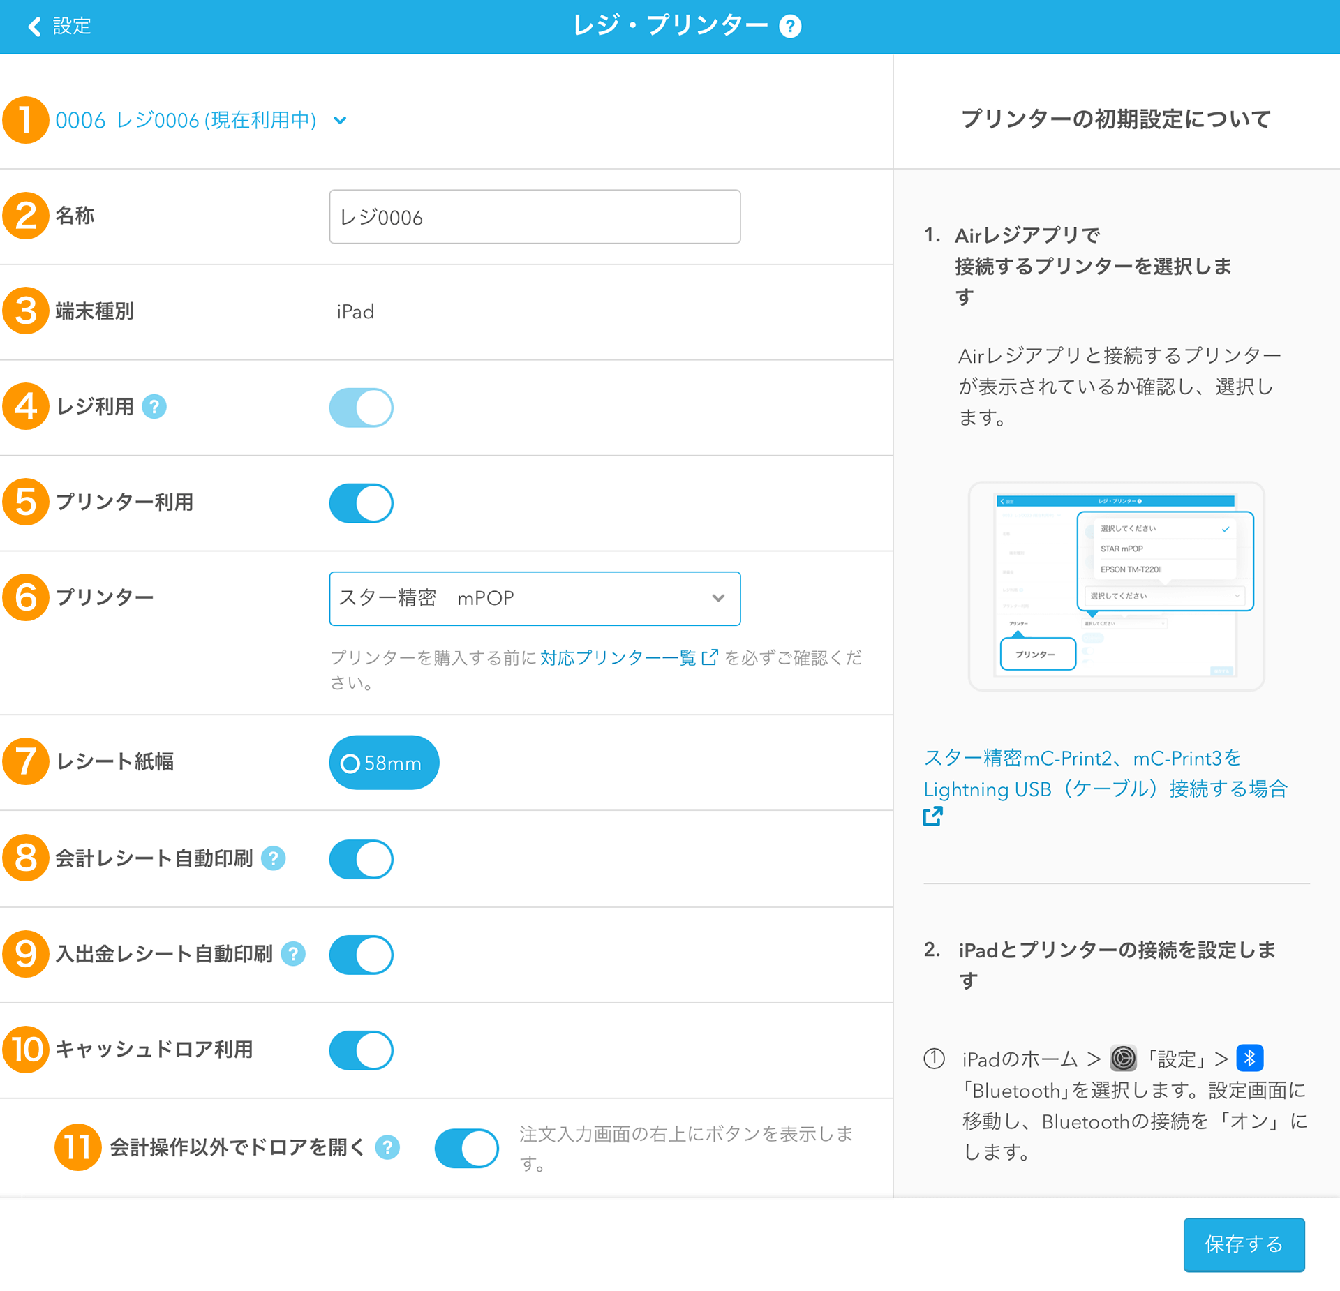Click help icon next to レジ・プリンター title

[790, 27]
